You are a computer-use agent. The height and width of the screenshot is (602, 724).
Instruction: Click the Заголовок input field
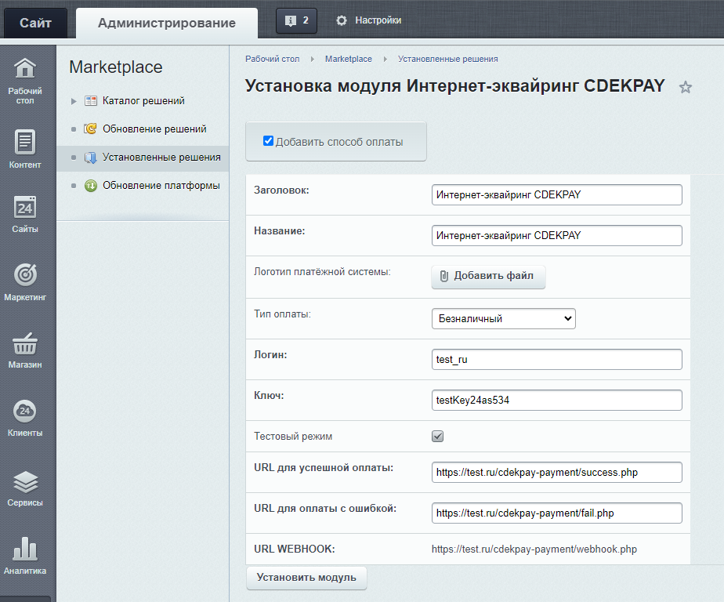557,195
